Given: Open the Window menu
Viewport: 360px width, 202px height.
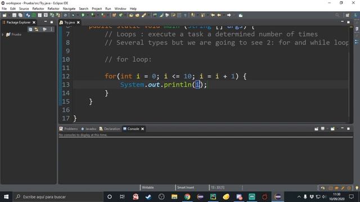Looking at the screenshot, I should coord(120,9).
